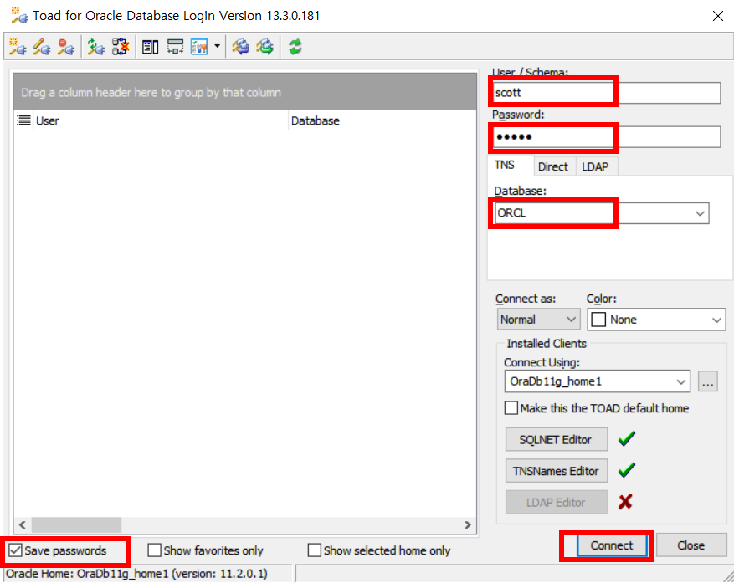Click the delete connection red-minus icon
Image resolution: width=734 pixels, height=583 pixels.
[66, 47]
